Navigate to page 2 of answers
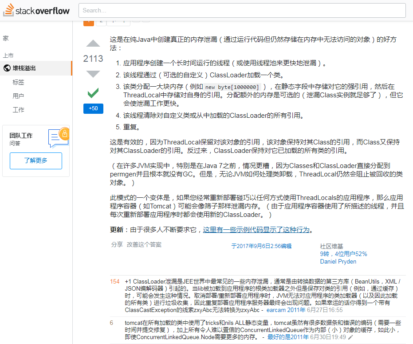 [101, 20]
